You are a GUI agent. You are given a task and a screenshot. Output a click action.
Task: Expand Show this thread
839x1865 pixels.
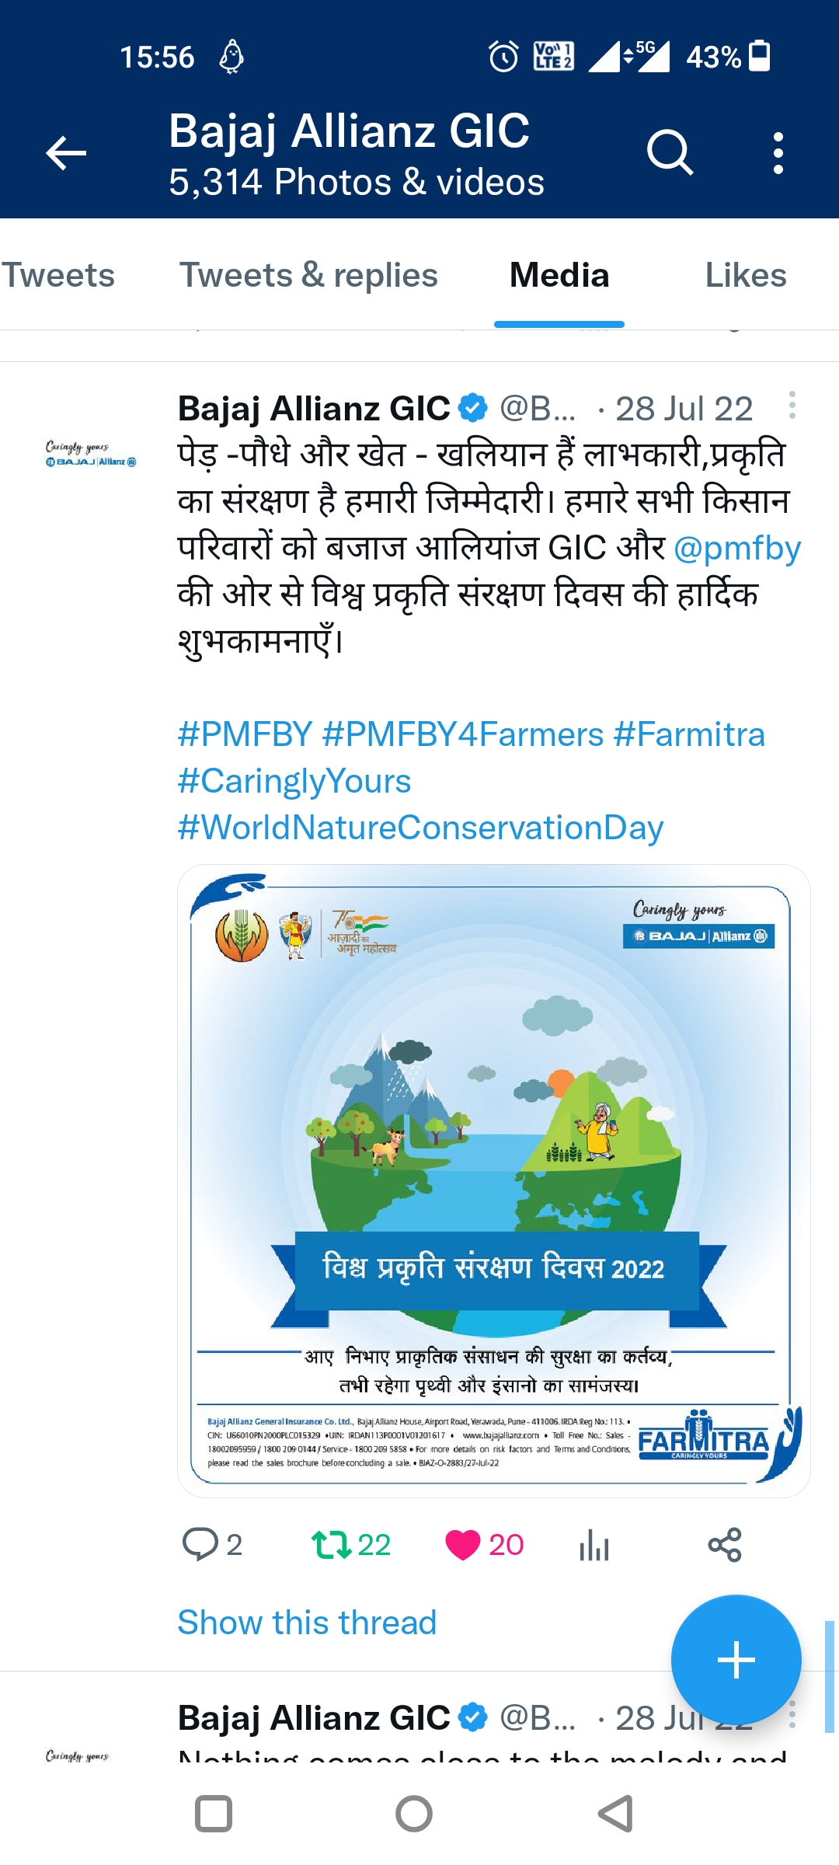[x=307, y=1623]
